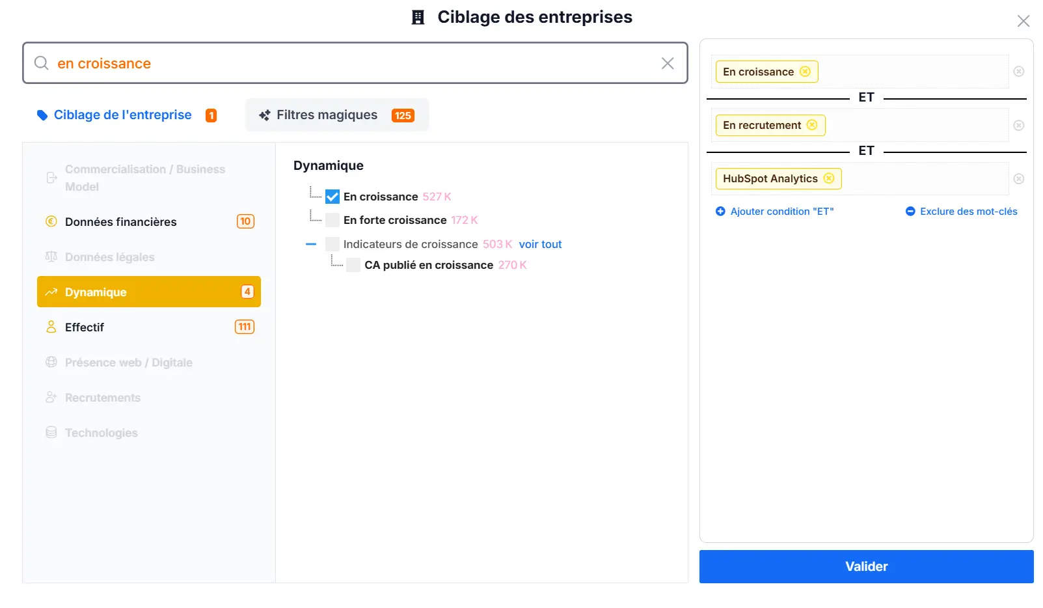Click the Technologies database icon
Screen dimensions: 1043x608
coord(51,432)
